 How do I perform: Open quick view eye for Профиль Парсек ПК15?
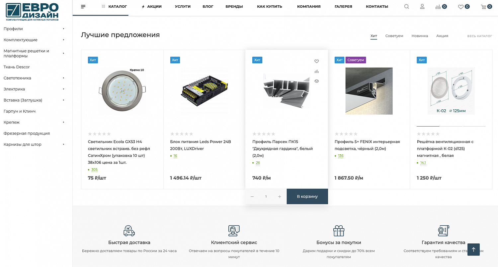[316, 81]
